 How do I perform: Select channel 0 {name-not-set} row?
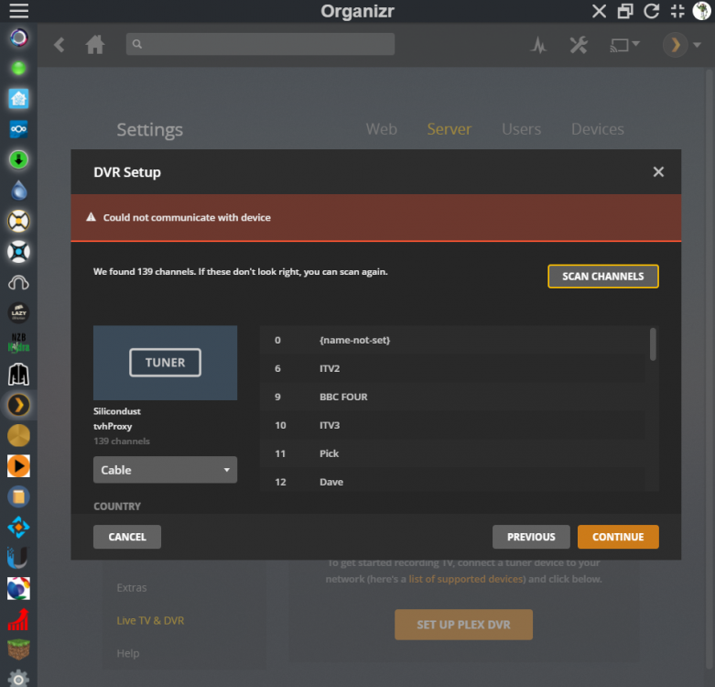tap(453, 341)
